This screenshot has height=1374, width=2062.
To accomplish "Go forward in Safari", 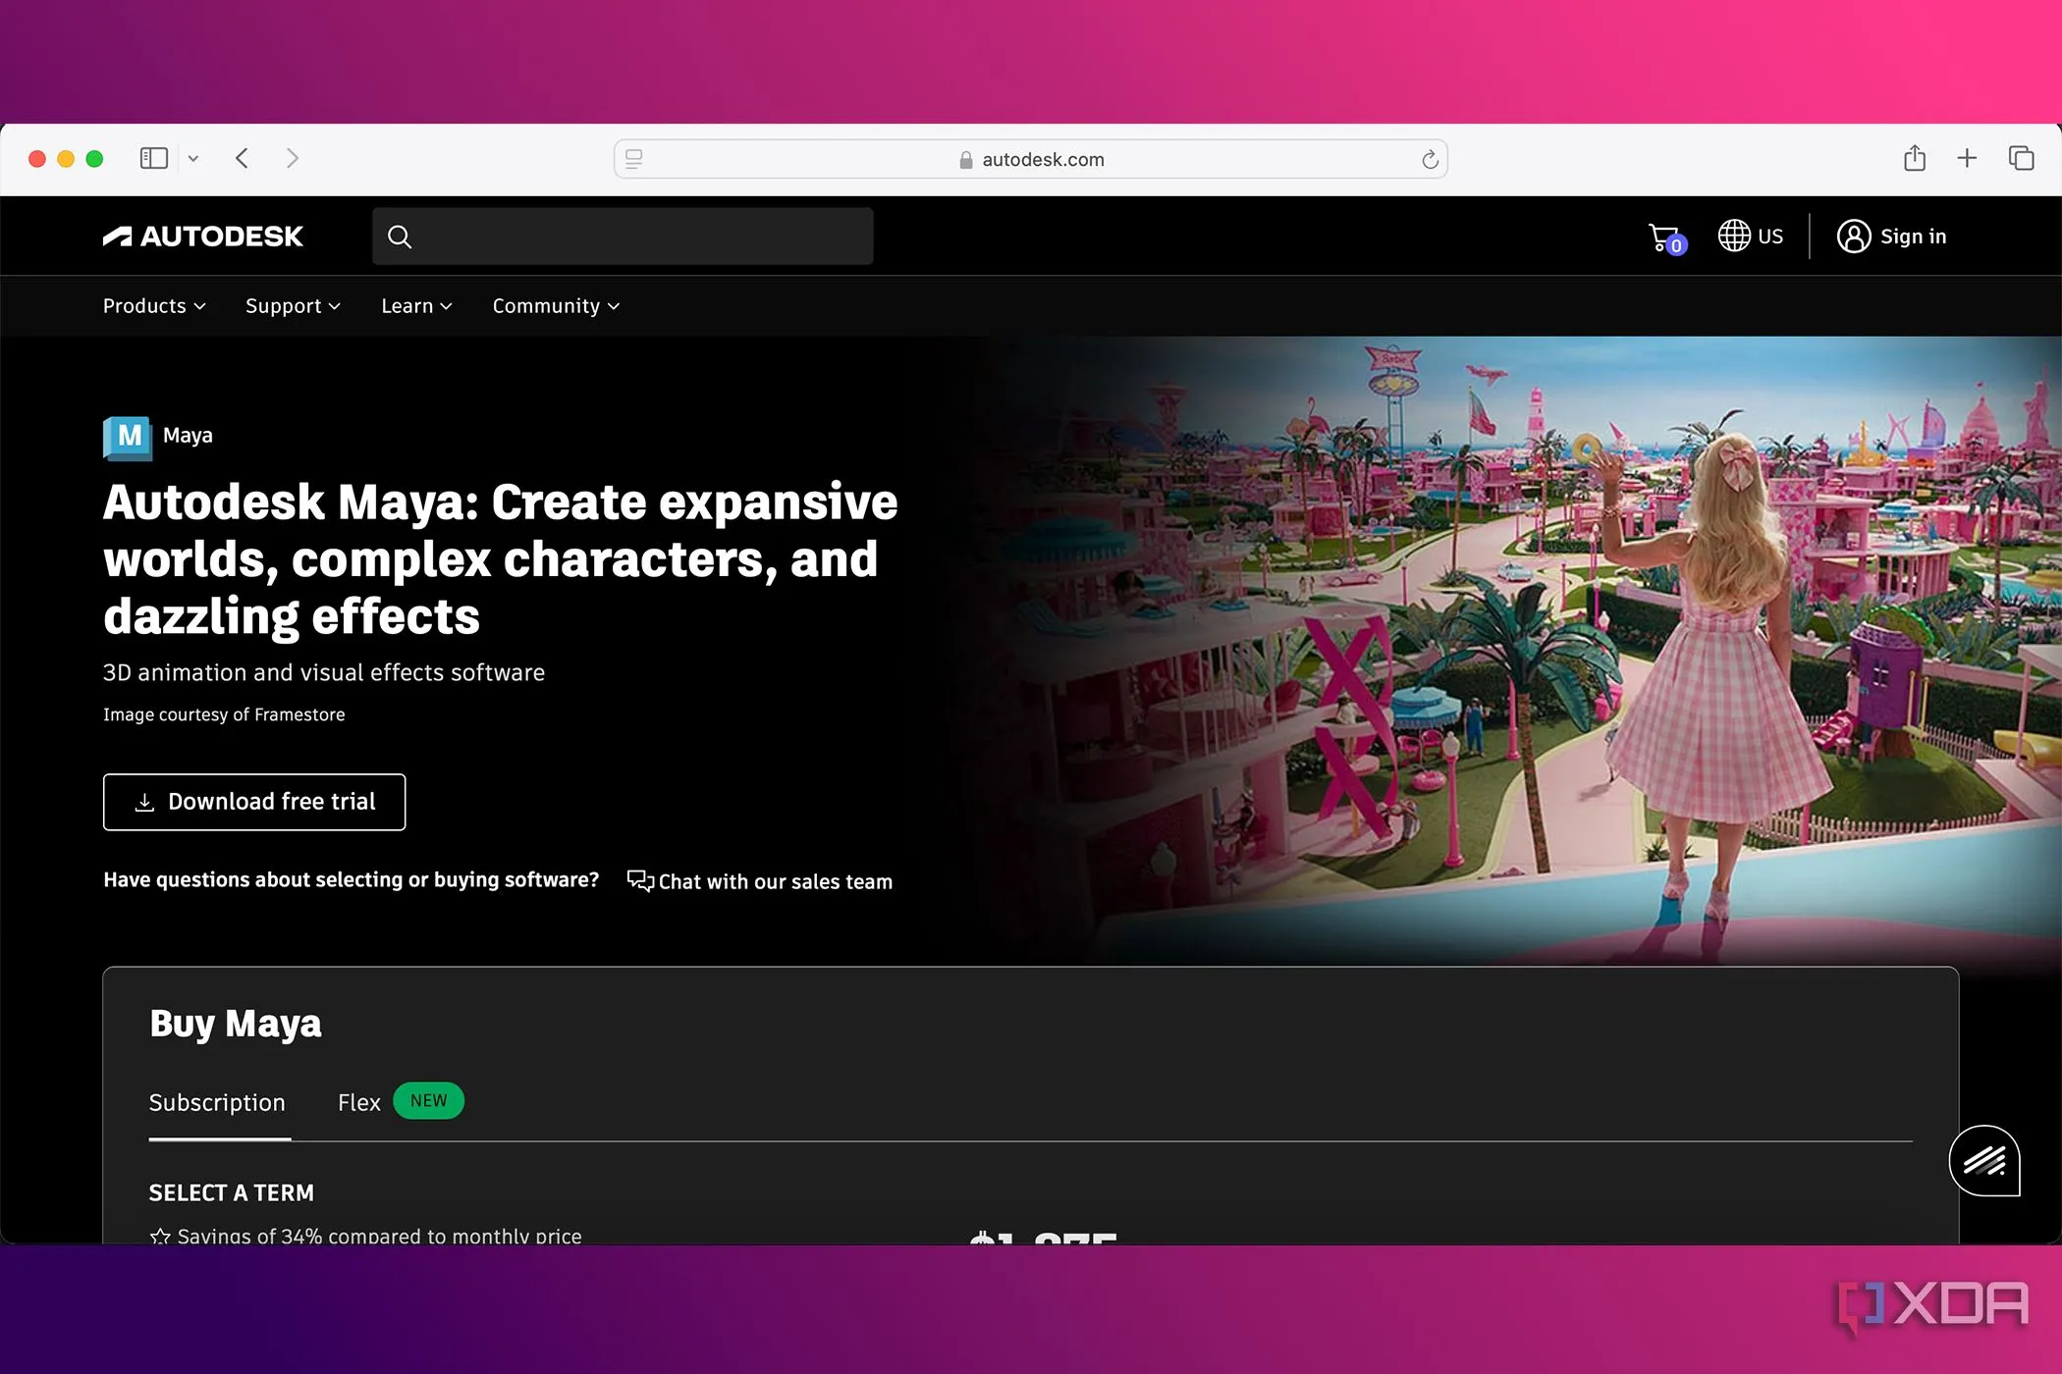I will pos(292,158).
